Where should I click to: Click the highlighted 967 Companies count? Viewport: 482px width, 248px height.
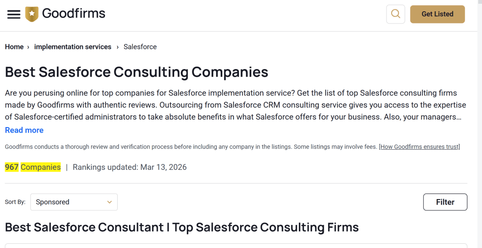(33, 167)
